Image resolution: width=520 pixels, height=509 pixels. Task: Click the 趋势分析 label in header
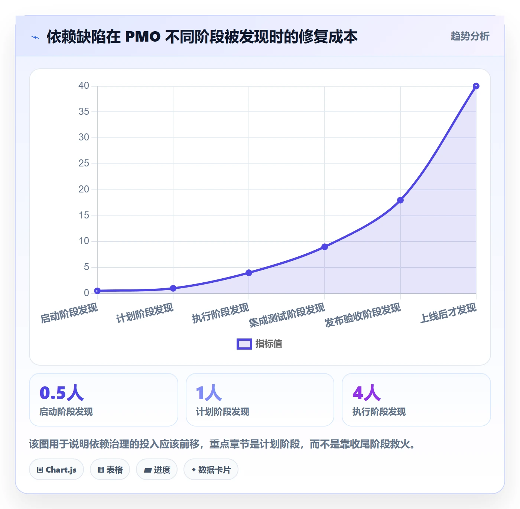[470, 36]
